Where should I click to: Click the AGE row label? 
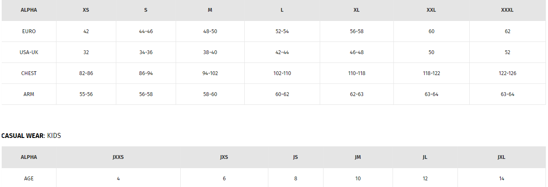(29, 179)
